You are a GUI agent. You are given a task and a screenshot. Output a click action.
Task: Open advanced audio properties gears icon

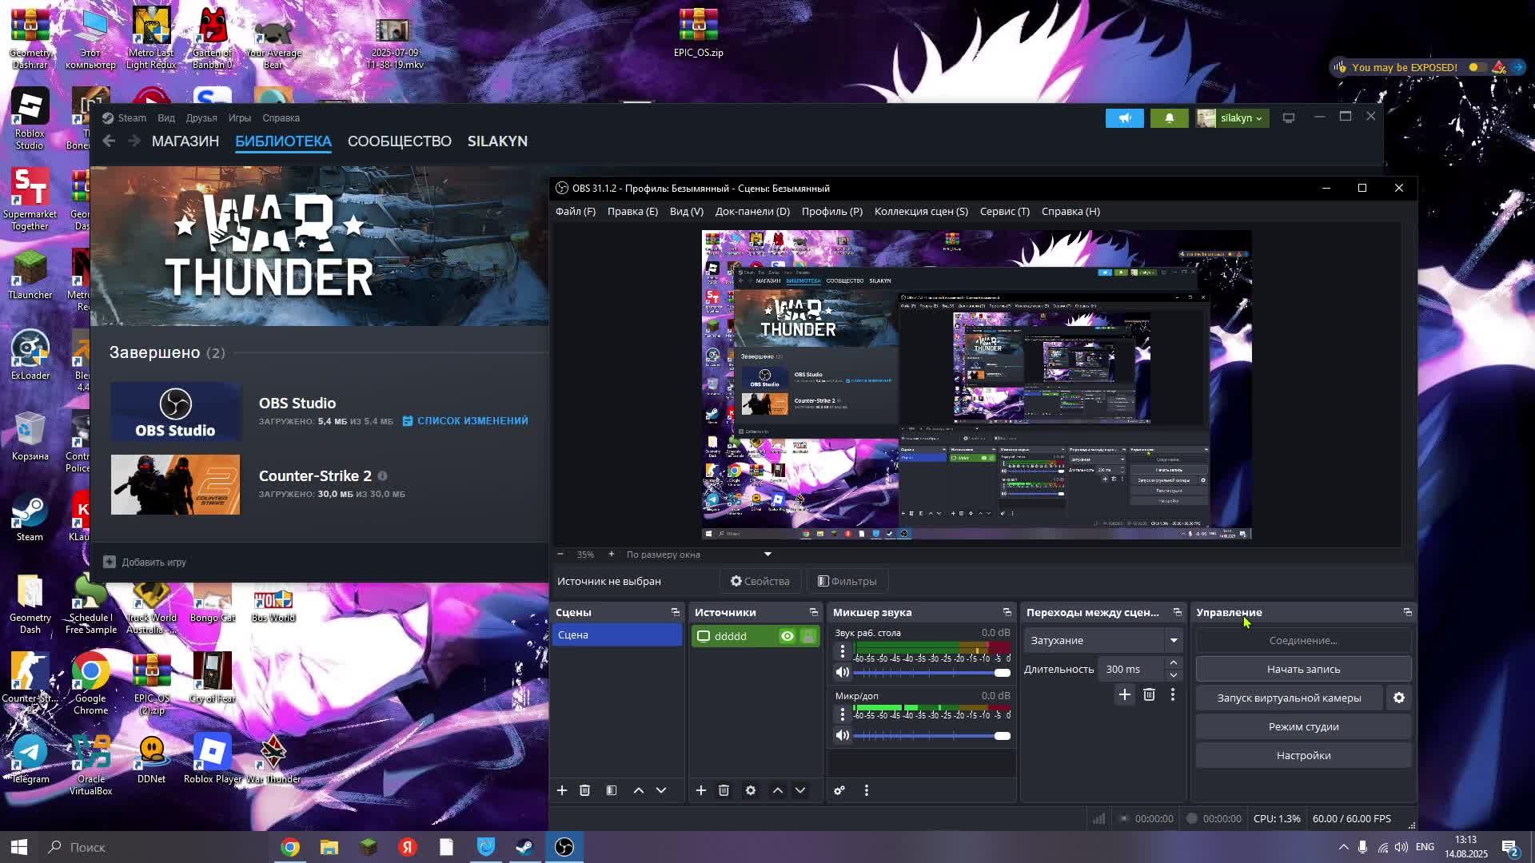839,790
